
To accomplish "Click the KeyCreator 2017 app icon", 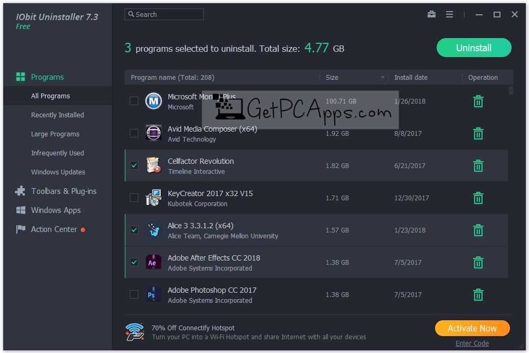I will (x=154, y=198).
